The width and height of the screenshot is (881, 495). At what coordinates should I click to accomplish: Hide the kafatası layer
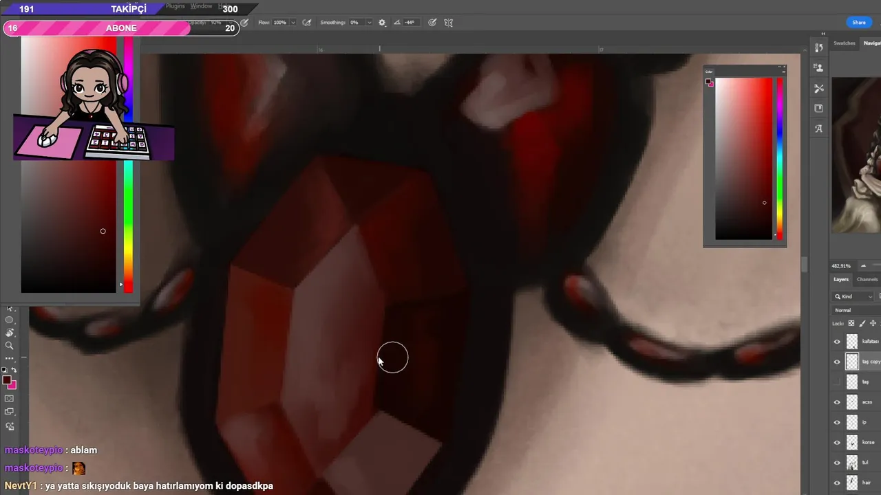tap(837, 342)
